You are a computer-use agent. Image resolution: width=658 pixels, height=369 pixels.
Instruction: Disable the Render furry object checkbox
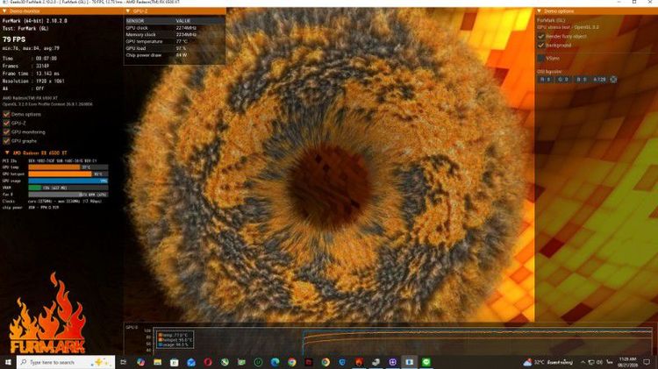[541, 37]
